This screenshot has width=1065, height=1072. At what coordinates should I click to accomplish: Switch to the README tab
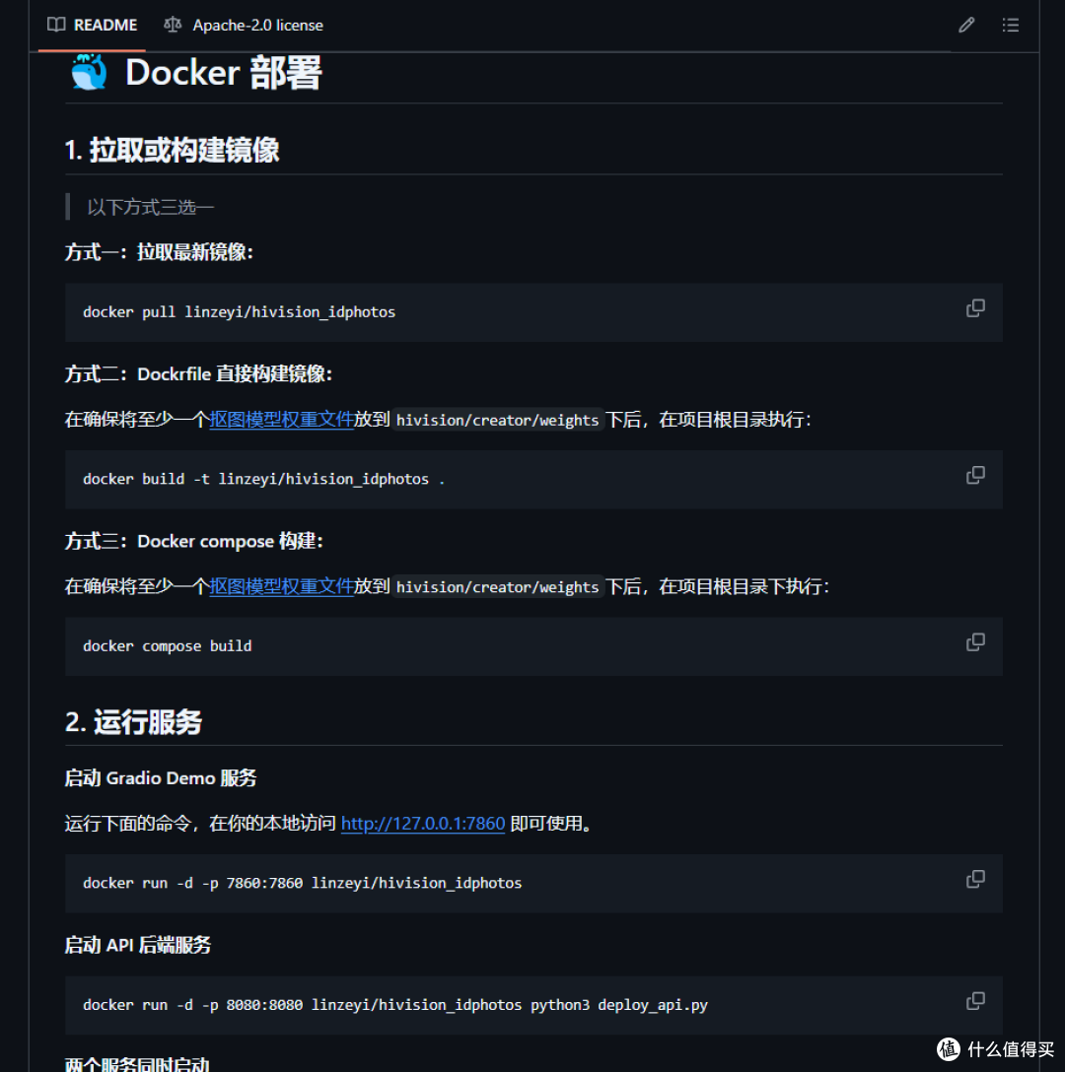click(106, 25)
